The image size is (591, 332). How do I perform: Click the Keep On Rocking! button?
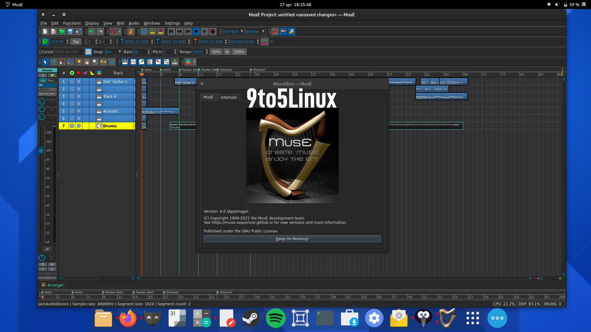292,239
